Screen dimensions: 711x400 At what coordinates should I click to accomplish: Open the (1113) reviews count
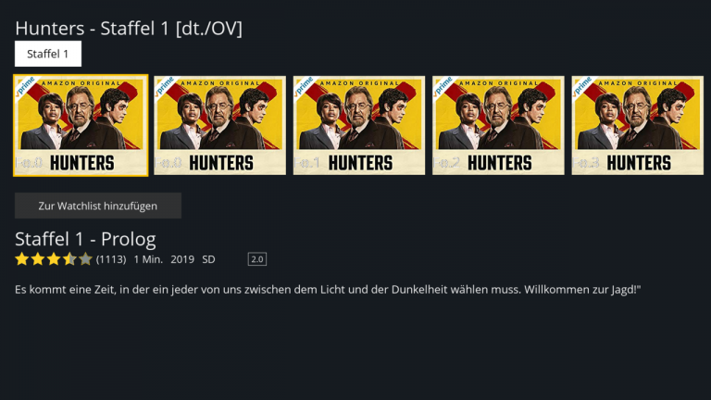point(111,259)
